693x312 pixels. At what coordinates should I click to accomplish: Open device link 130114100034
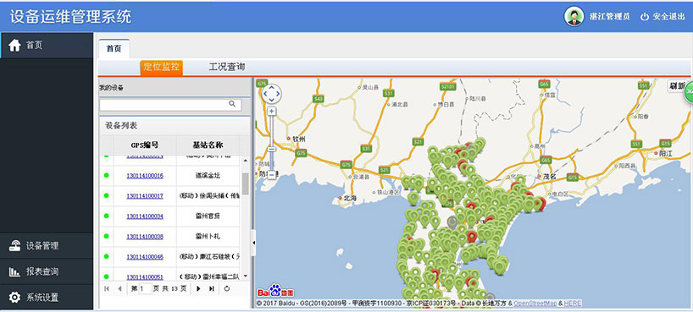point(145,216)
